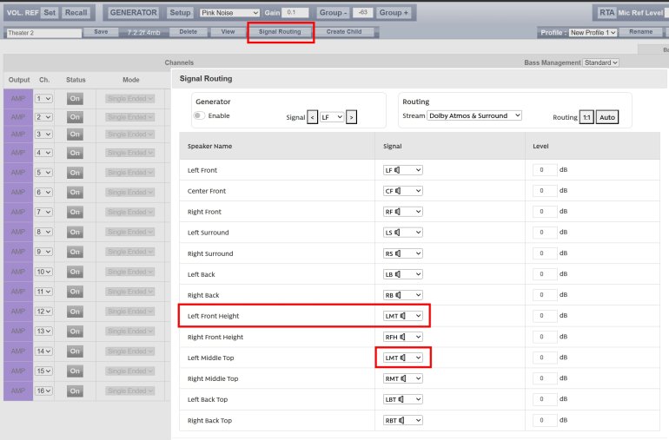The height and width of the screenshot is (440, 669).
Task: Click the next signal arrow button
Action: click(351, 116)
